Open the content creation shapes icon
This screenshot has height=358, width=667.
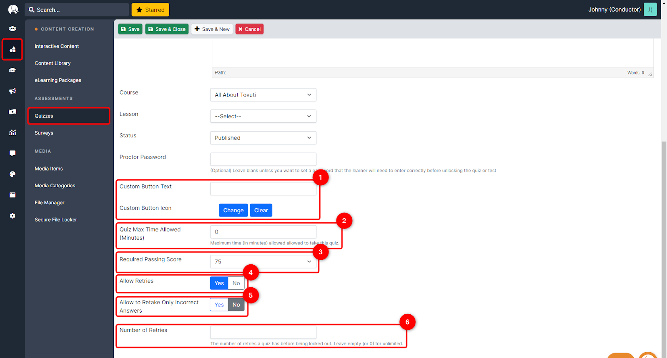[x=13, y=50]
